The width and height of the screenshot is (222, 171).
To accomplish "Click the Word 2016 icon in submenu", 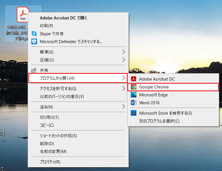I will point(134,103).
